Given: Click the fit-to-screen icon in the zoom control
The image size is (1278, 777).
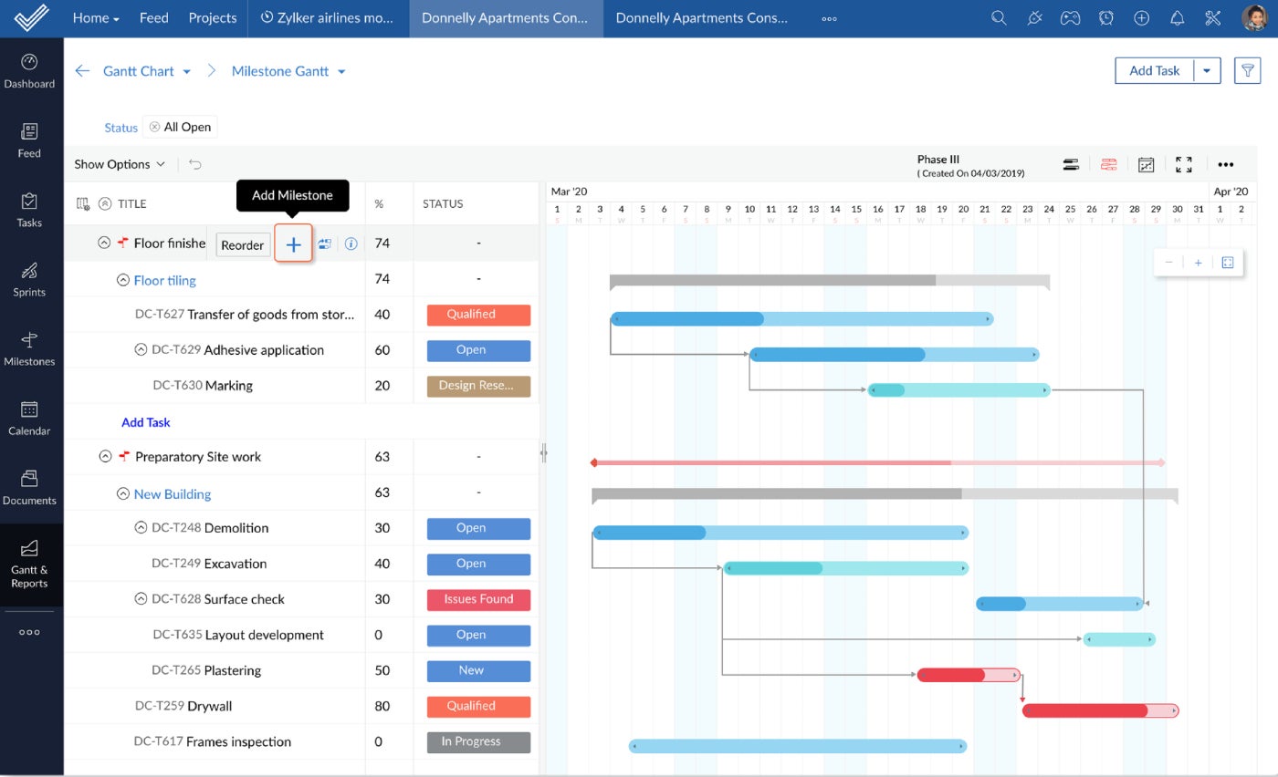Looking at the screenshot, I should (1228, 263).
